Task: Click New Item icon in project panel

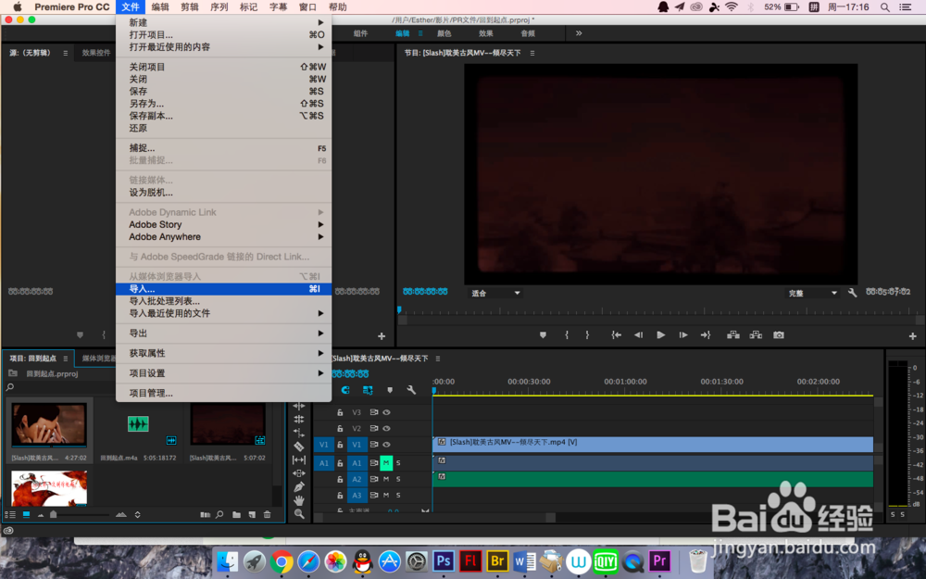Action: tap(252, 514)
